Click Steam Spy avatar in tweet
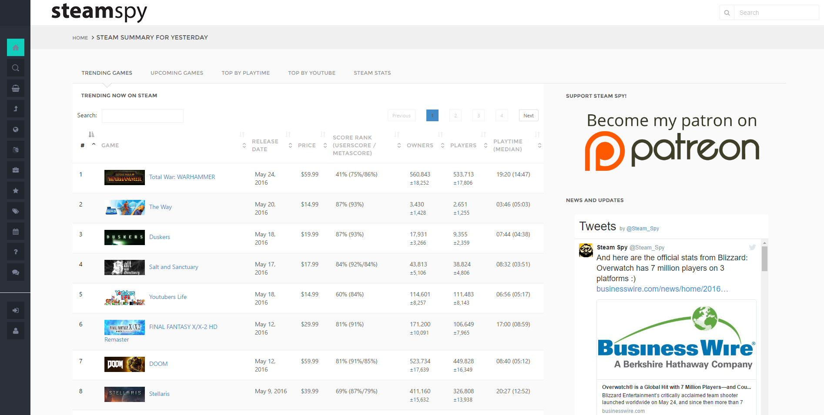This screenshot has width=824, height=415. point(586,250)
